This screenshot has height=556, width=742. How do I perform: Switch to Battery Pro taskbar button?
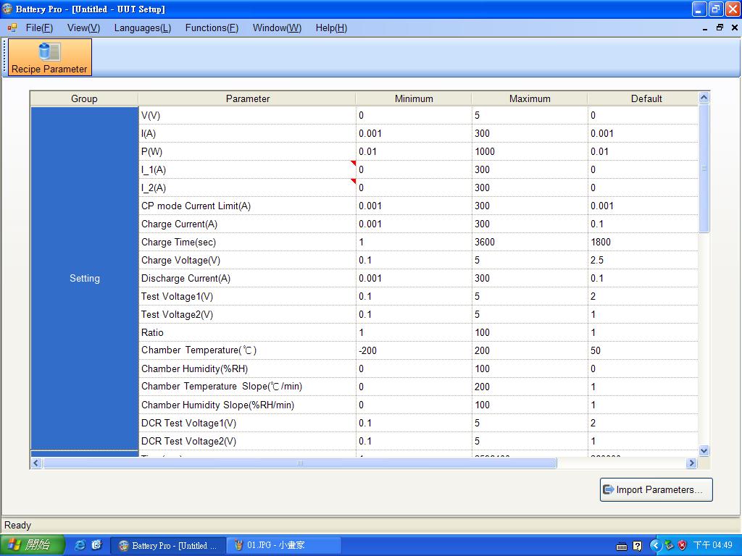tap(168, 546)
